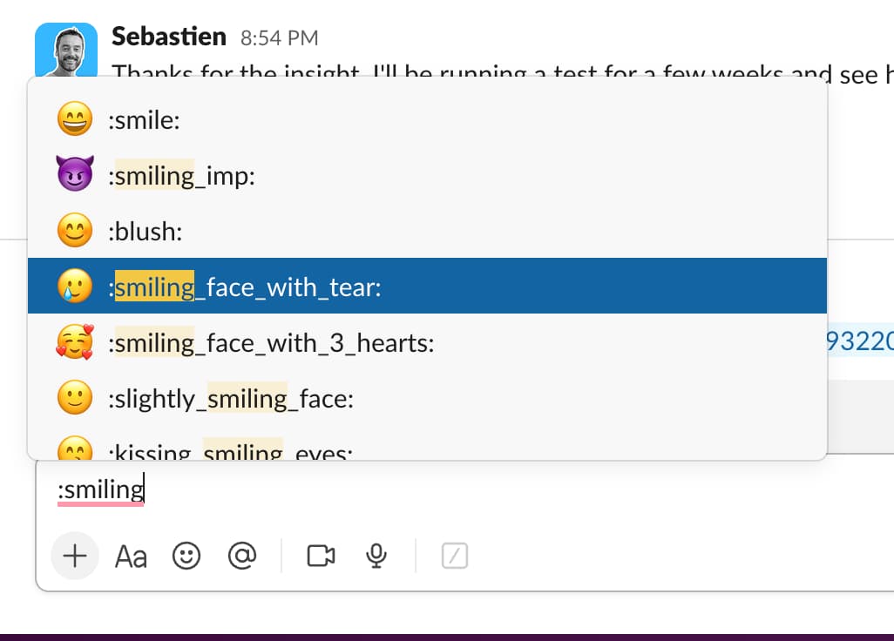
Task: Click the grinning smile emoji icon
Action: click(75, 119)
